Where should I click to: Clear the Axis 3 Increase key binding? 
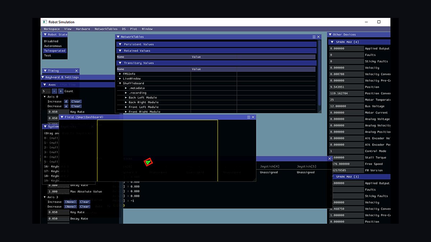click(84, 202)
